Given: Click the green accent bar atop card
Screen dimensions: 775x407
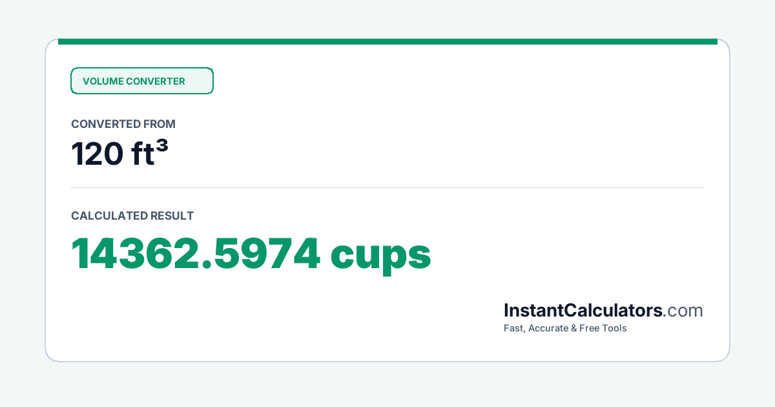Looking at the screenshot, I should pos(387,41).
